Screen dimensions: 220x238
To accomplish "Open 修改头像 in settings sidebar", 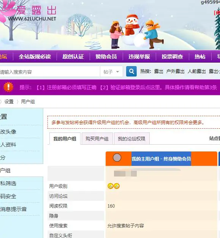I will pyautogui.click(x=8, y=132).
